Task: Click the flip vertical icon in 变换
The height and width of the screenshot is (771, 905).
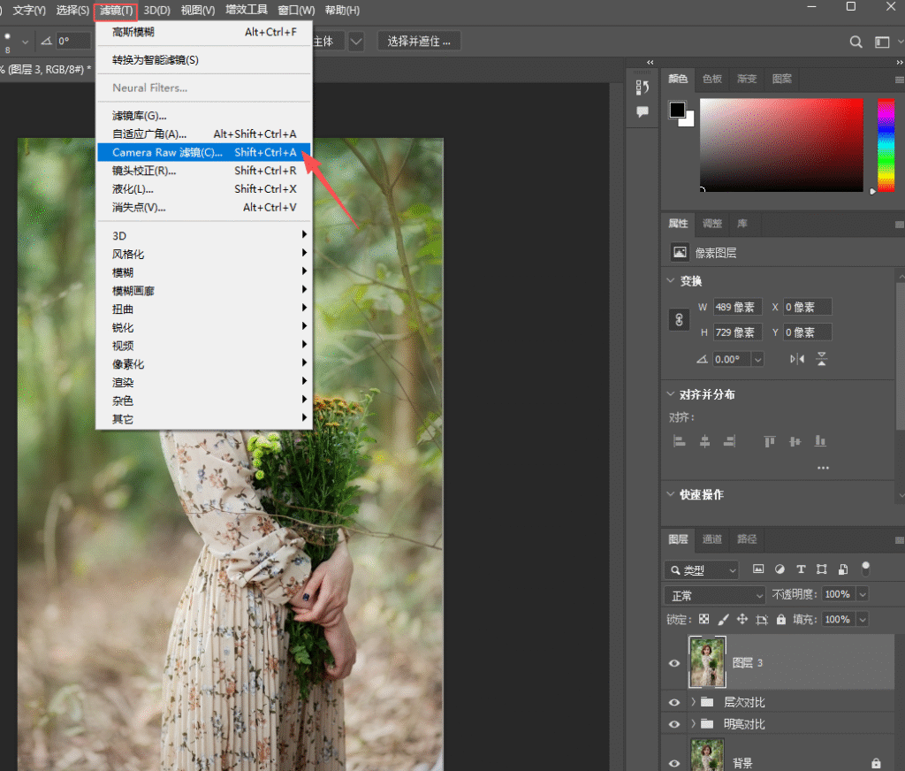Action: [822, 359]
